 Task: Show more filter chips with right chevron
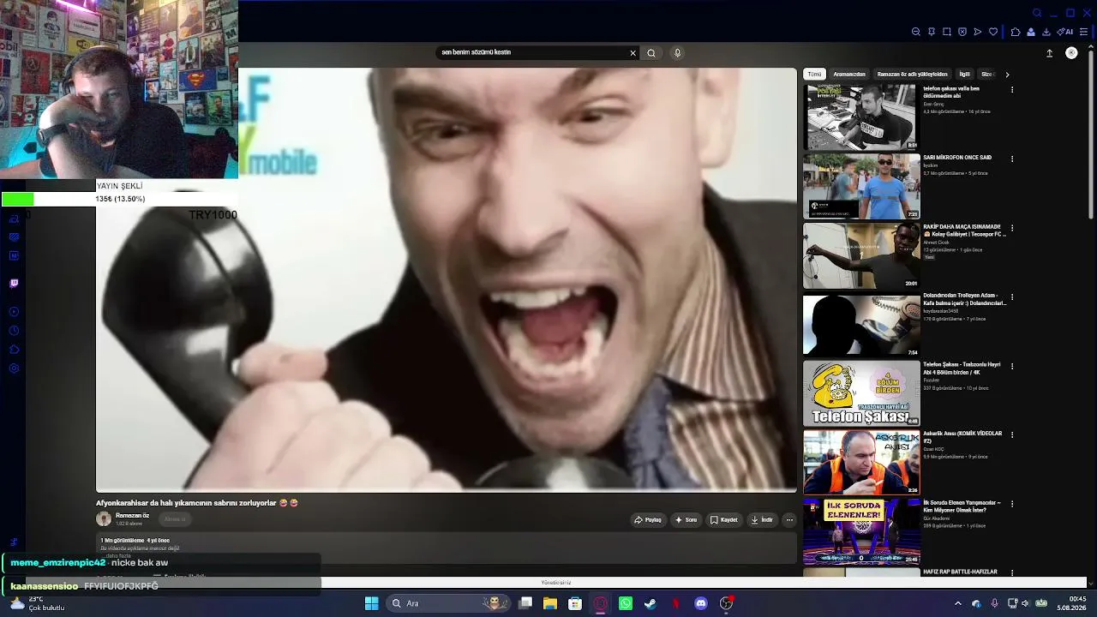point(1007,75)
